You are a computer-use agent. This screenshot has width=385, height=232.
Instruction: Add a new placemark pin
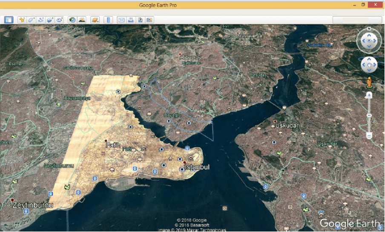22,20
